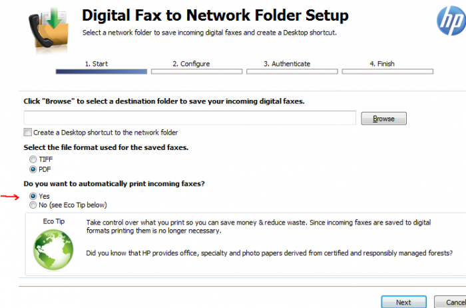Screen dimensions: 466x308
Task: Click the Digital Fax to Network Folder Setup title
Action: (x=215, y=15)
